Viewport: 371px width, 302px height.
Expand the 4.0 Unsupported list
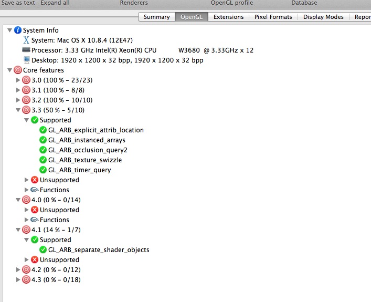(26, 210)
